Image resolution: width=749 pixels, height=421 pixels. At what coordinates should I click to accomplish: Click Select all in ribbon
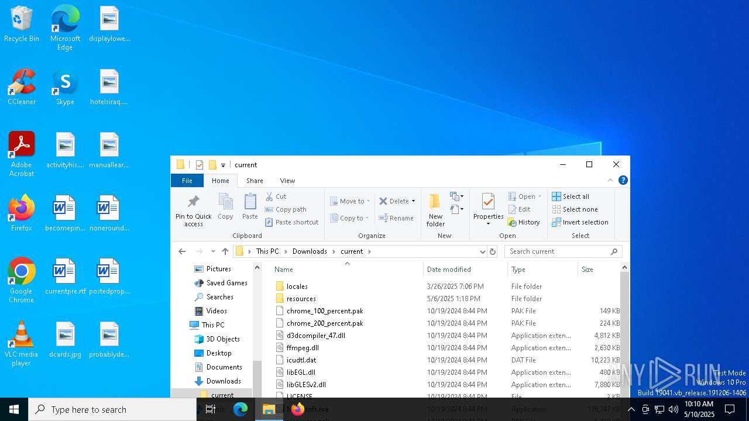[x=571, y=196]
